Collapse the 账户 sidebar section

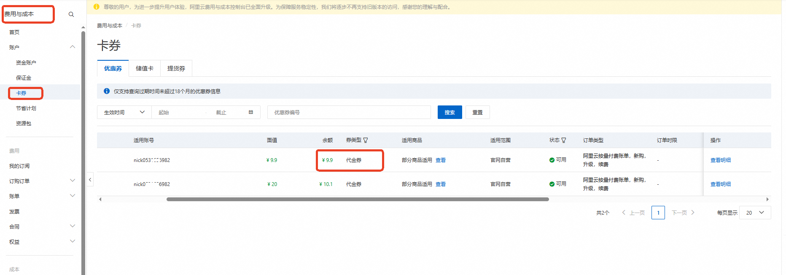73,47
